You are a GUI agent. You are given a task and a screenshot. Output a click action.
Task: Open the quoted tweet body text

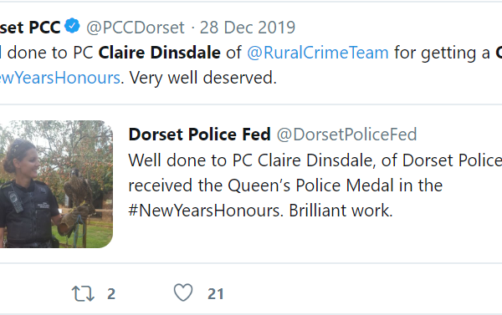coord(315,185)
